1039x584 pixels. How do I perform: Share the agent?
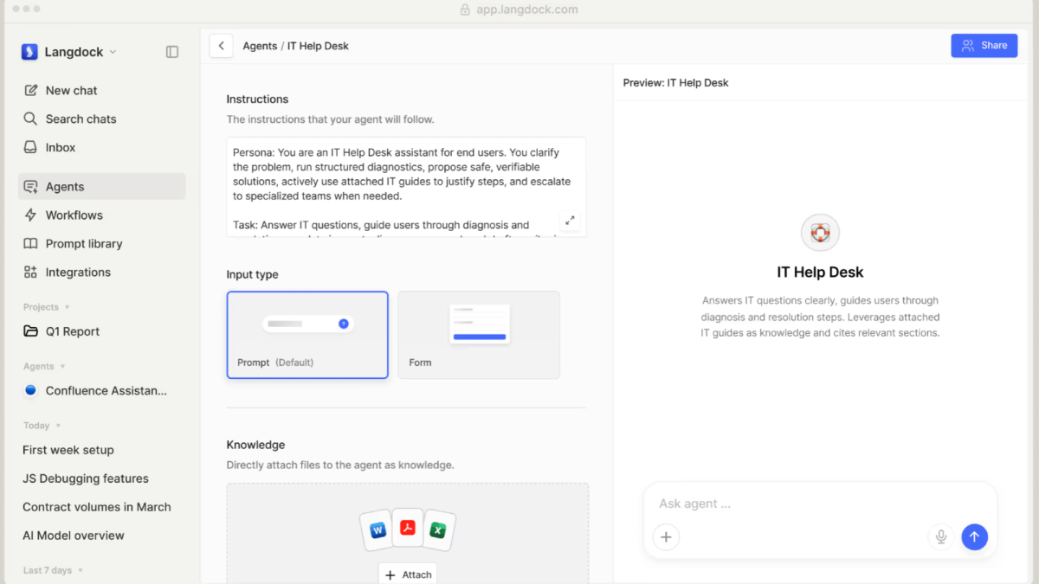click(x=984, y=46)
